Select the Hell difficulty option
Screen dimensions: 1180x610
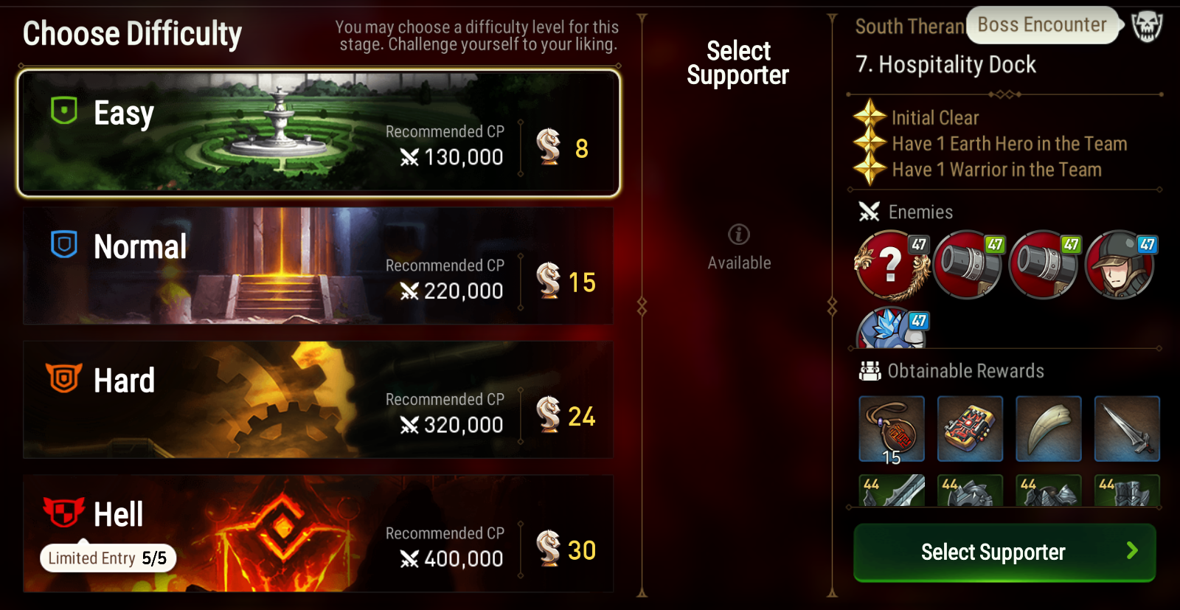tap(318, 533)
